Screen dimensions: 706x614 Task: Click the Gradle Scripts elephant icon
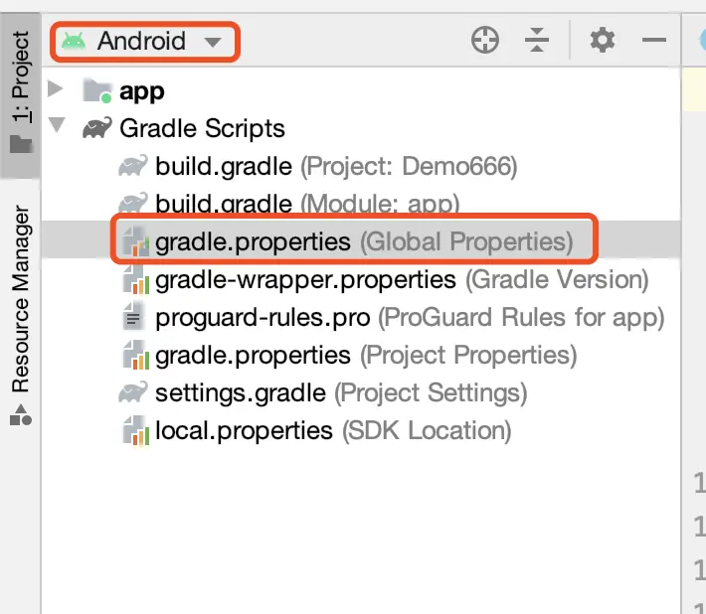(96, 129)
